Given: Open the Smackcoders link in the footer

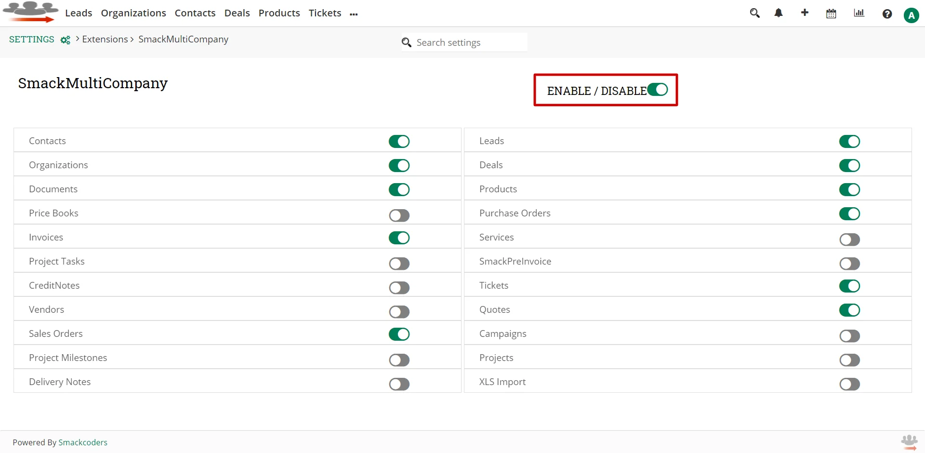Looking at the screenshot, I should click(83, 442).
